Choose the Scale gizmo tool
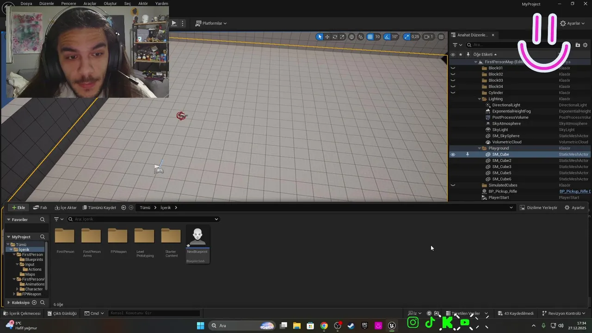The height and width of the screenshot is (333, 592). click(342, 37)
